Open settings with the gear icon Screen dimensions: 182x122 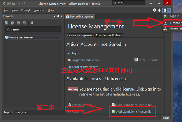point(154,10)
